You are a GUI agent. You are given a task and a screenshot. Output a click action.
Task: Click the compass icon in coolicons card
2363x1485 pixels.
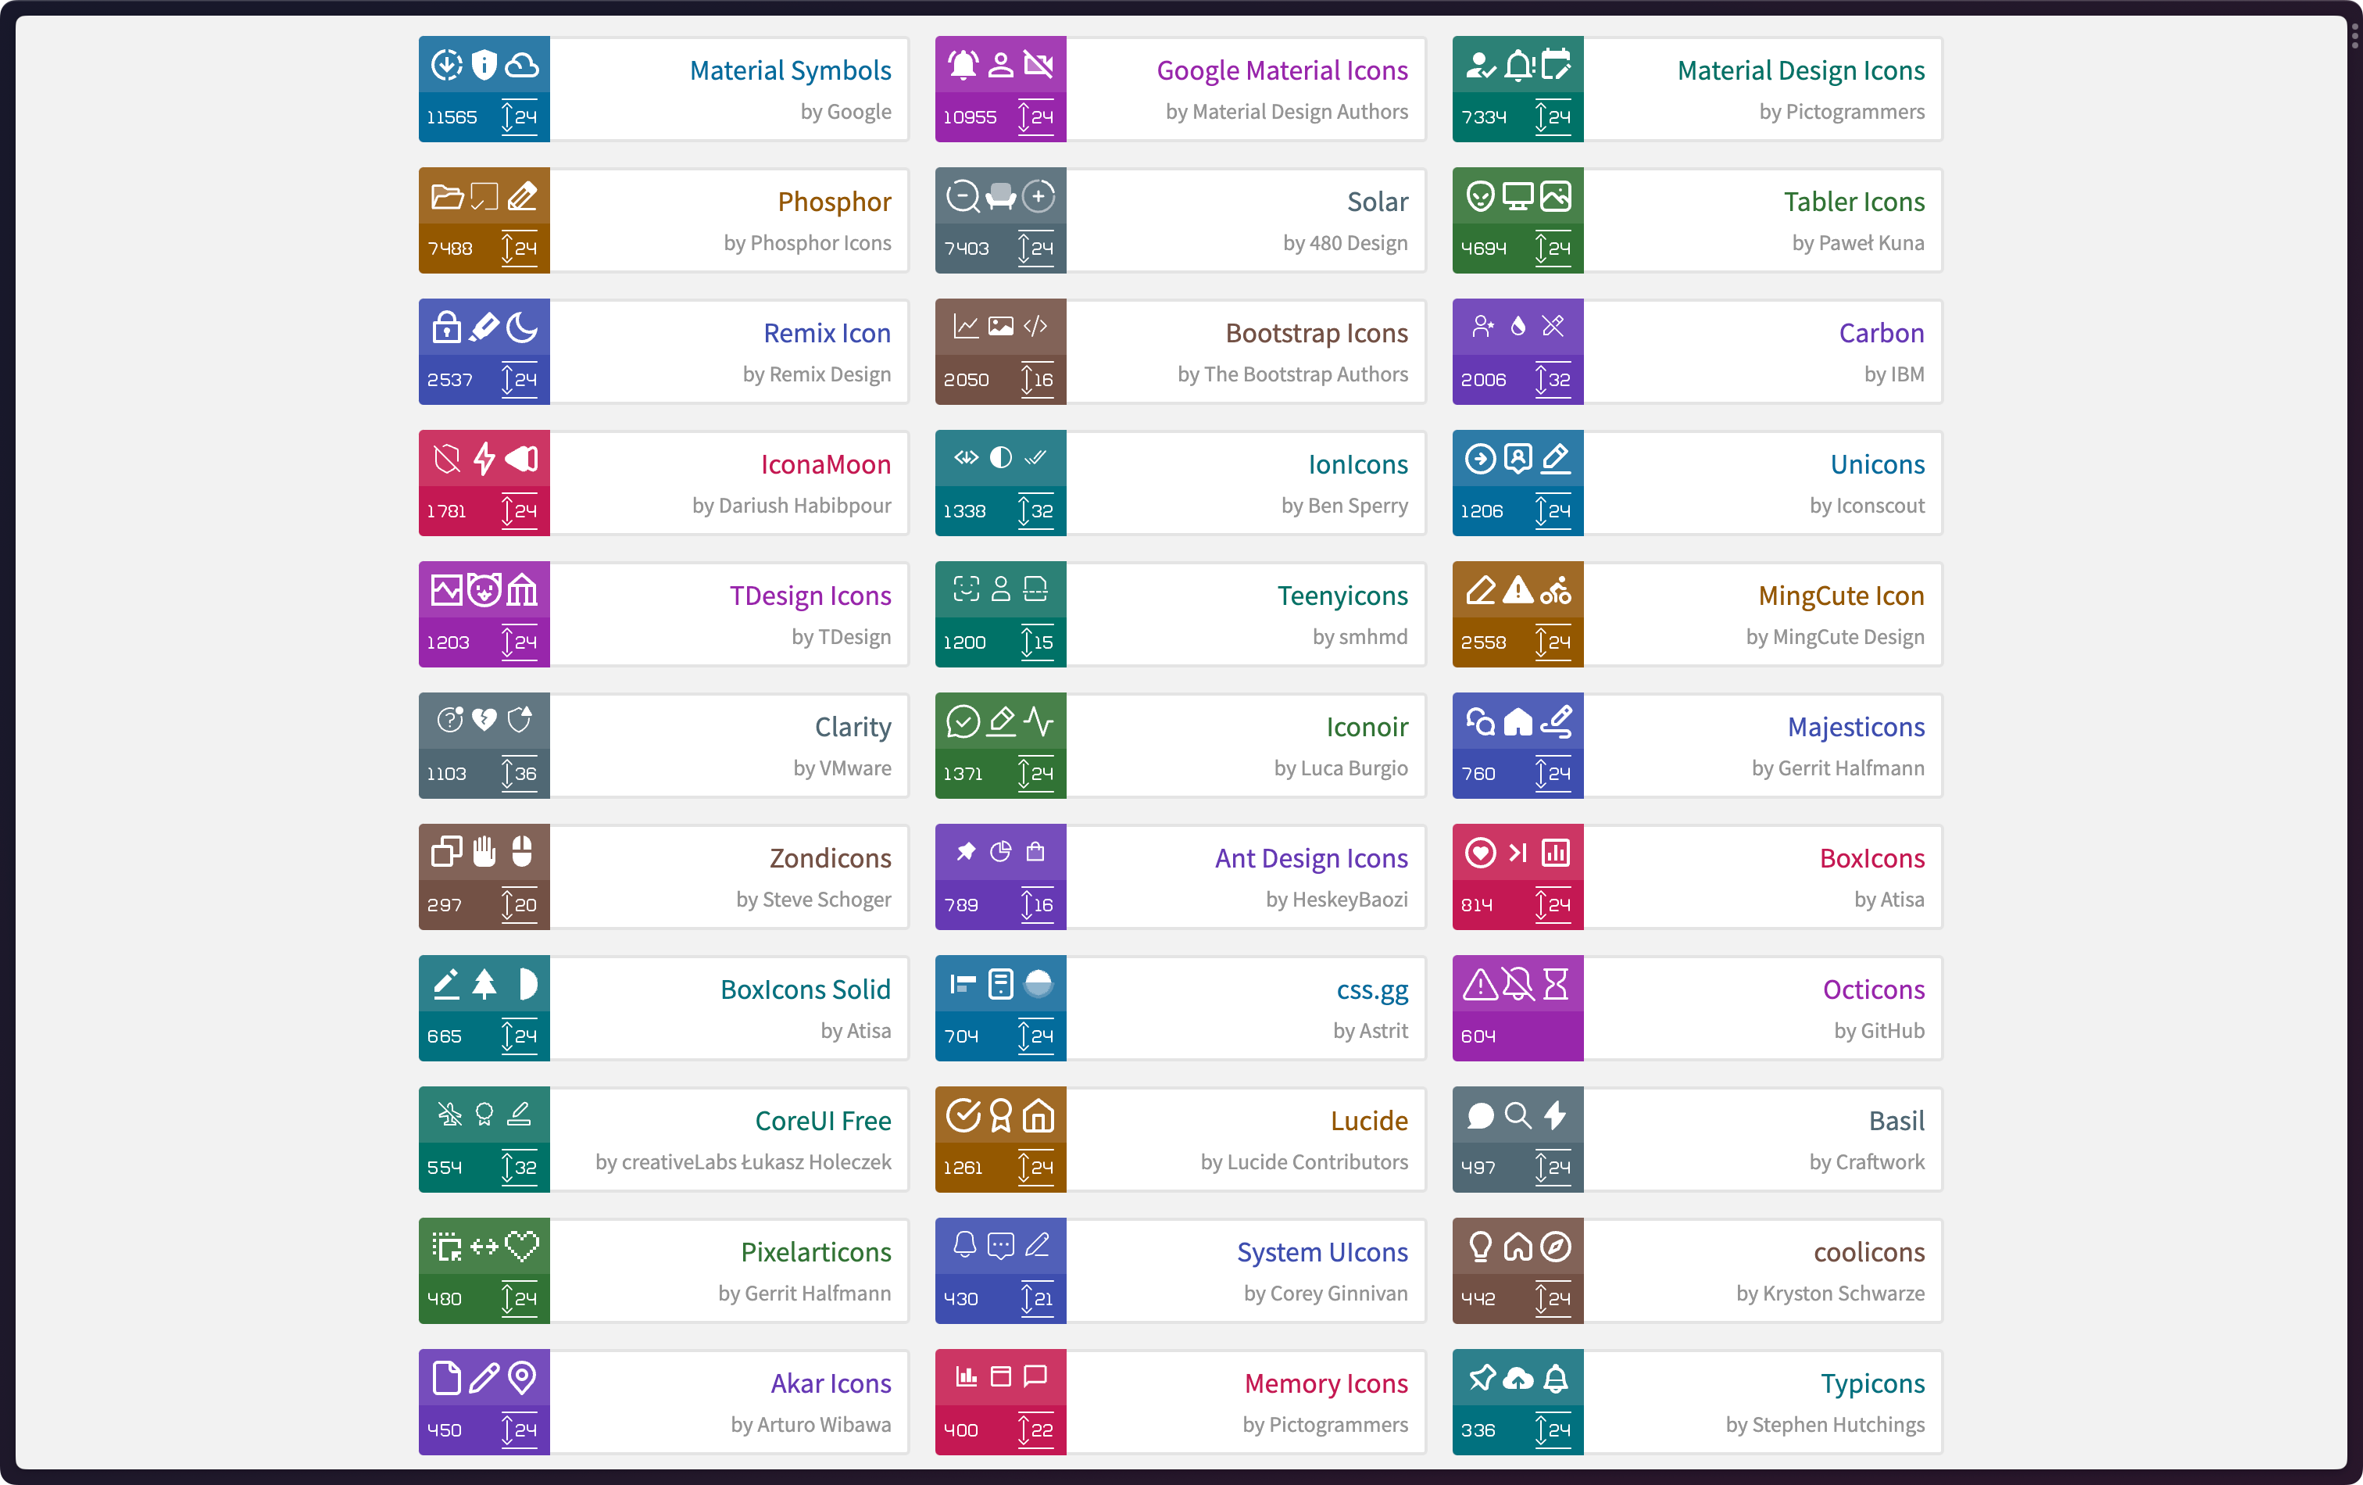(1555, 1247)
